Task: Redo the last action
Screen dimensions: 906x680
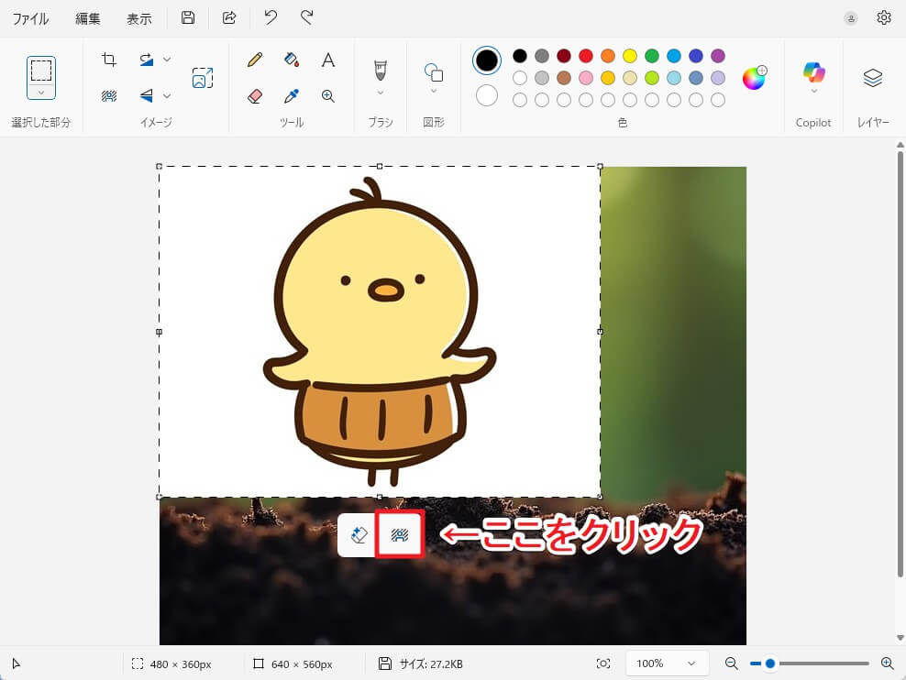Action: 307,18
